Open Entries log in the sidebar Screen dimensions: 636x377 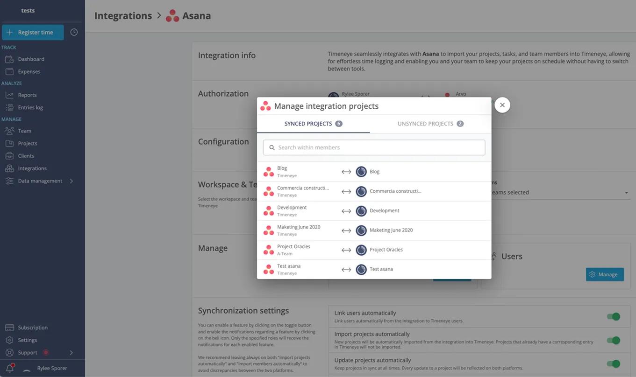point(30,107)
